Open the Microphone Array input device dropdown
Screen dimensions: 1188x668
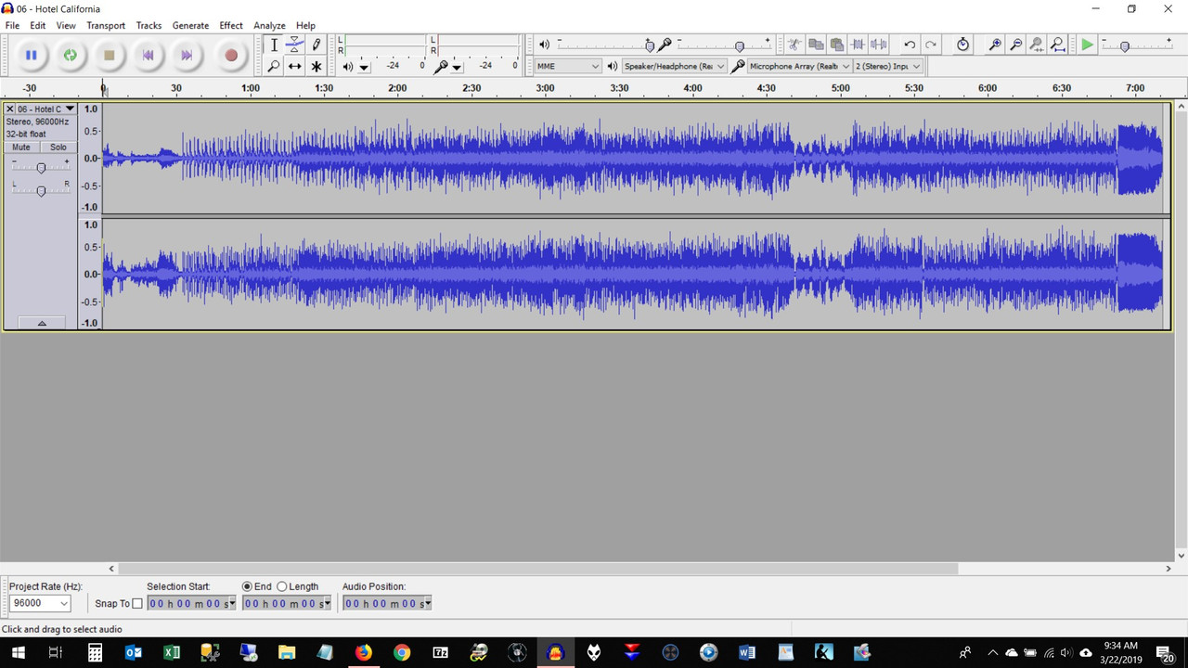[799, 66]
